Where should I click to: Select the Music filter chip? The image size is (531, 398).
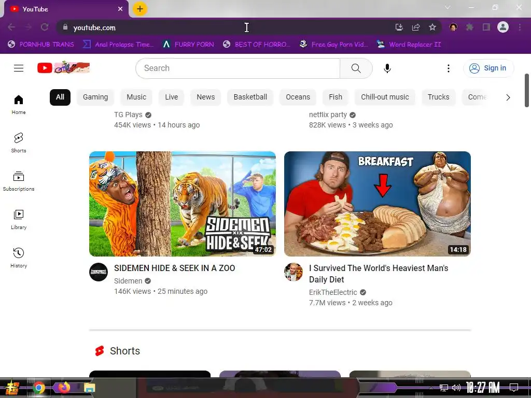(x=136, y=97)
